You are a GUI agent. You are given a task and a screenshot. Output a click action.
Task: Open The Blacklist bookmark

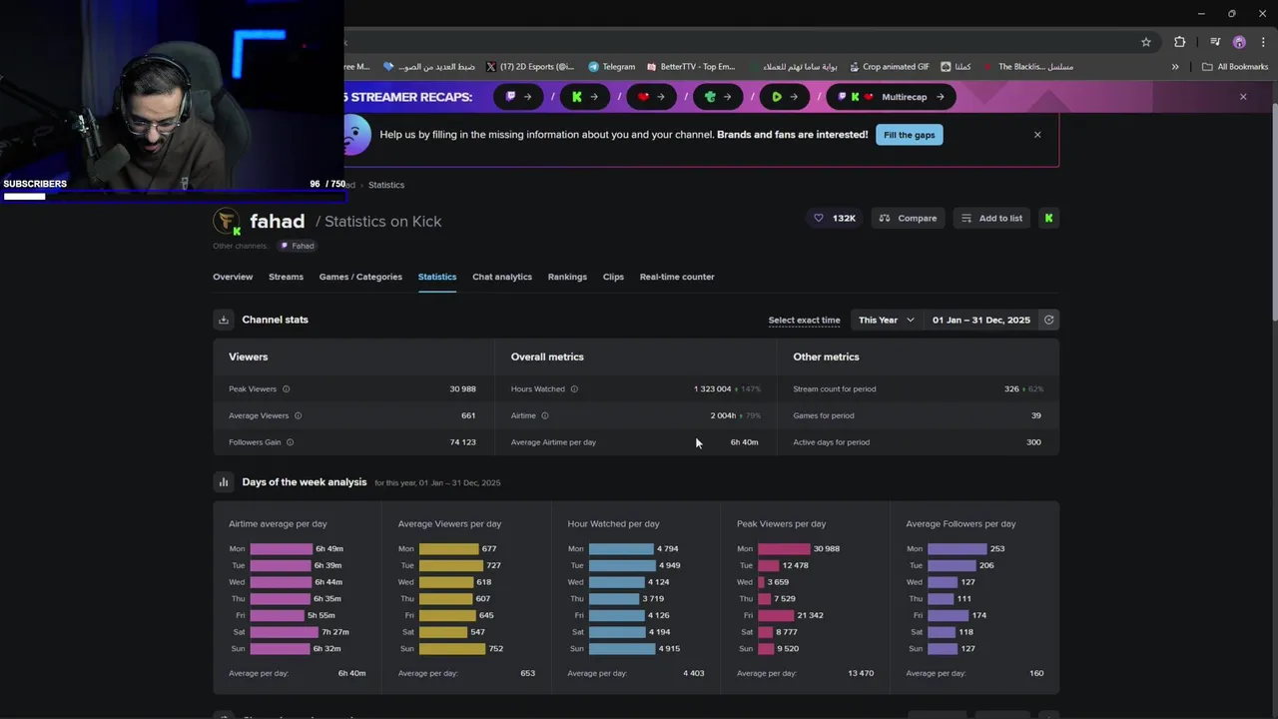[1027, 67]
